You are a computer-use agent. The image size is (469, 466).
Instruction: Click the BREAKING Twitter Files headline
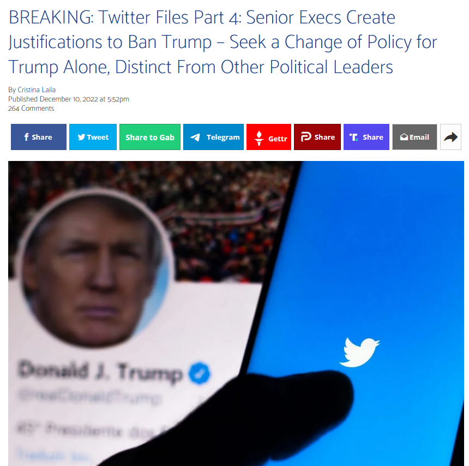[223, 42]
